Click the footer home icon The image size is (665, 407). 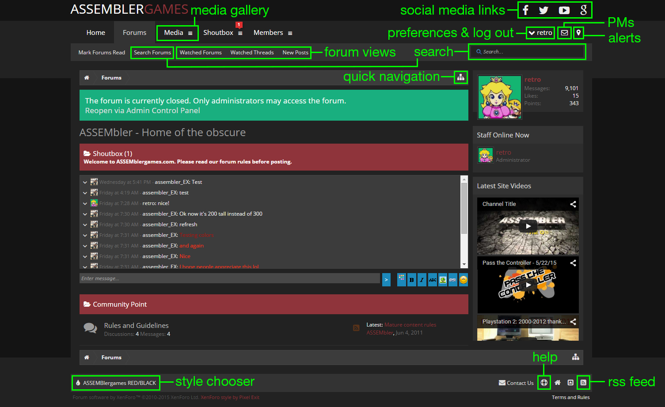click(558, 383)
